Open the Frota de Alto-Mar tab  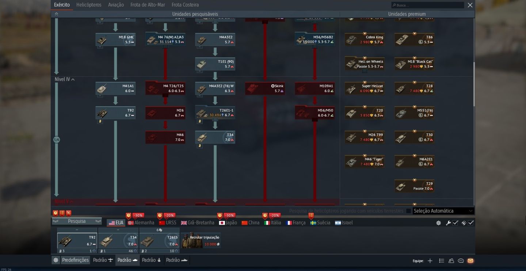click(148, 5)
